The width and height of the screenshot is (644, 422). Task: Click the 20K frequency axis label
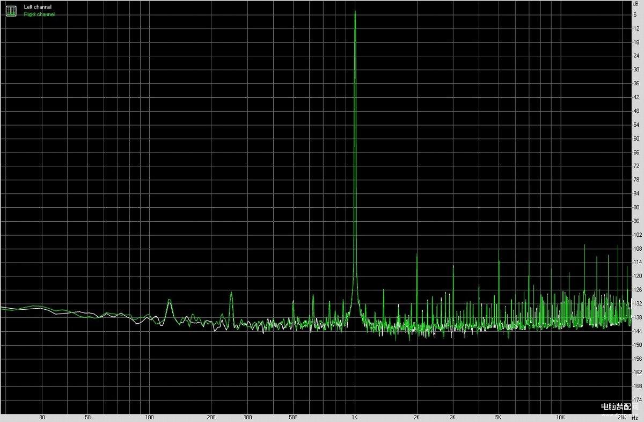[x=622, y=417]
